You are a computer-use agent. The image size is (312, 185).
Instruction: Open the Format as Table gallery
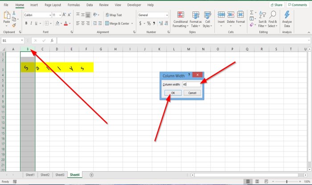[x=196, y=20]
